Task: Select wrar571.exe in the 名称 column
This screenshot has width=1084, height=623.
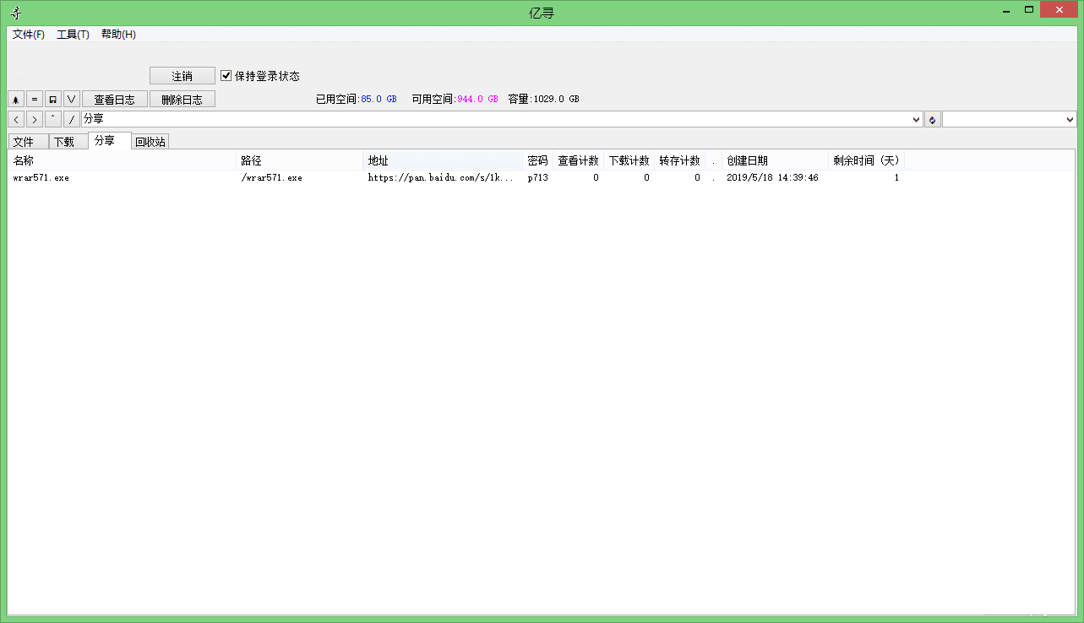Action: tap(41, 178)
